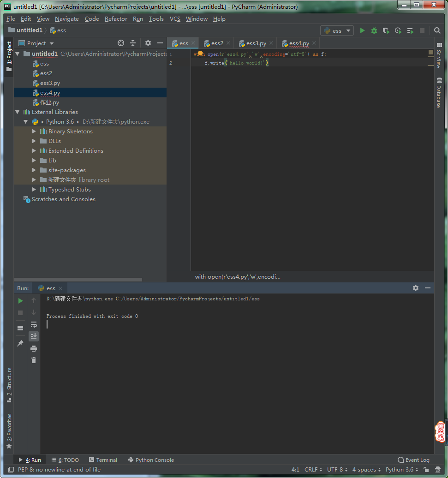448x478 pixels.
Task: Expand the site-packages folder
Action: pos(34,170)
